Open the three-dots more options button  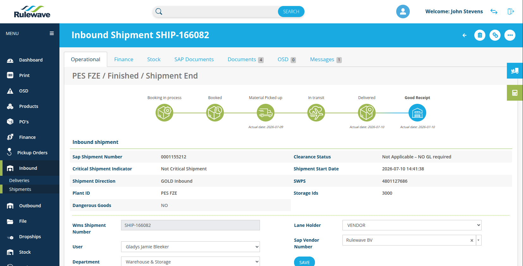510,35
